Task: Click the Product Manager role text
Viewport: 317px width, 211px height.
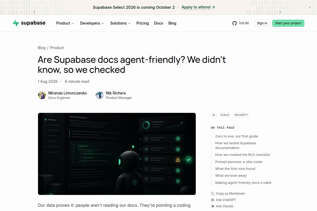Action: tap(119, 98)
